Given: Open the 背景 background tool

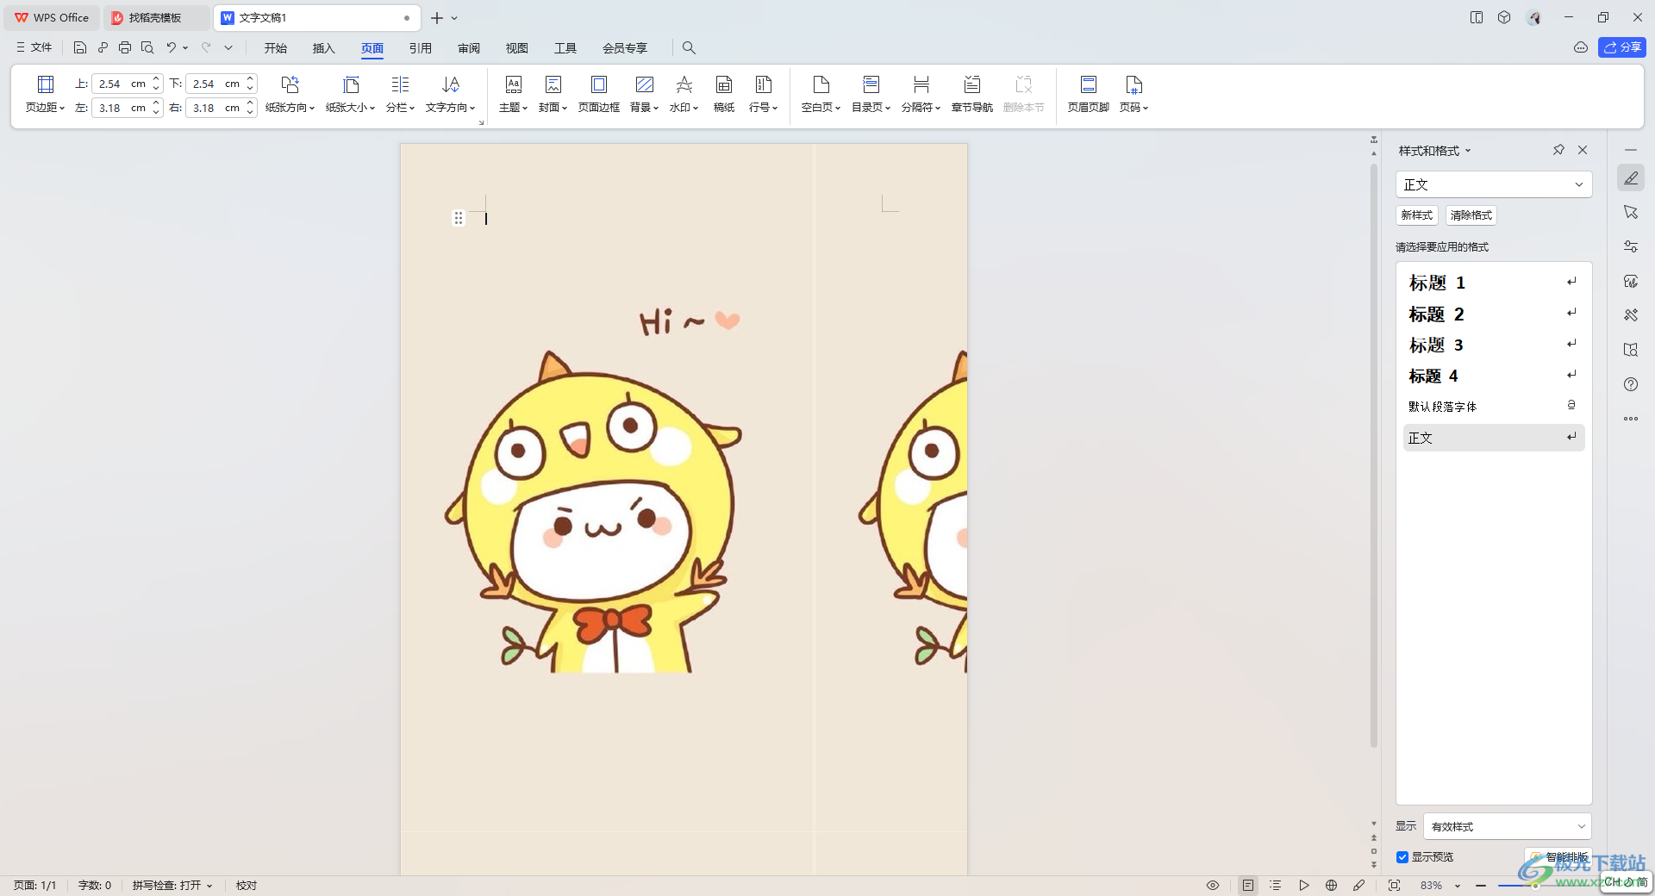Looking at the screenshot, I should (644, 94).
